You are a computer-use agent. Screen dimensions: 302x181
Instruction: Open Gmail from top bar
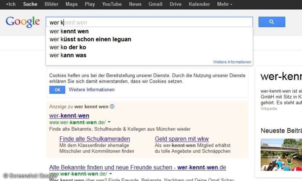(x=156, y=4)
